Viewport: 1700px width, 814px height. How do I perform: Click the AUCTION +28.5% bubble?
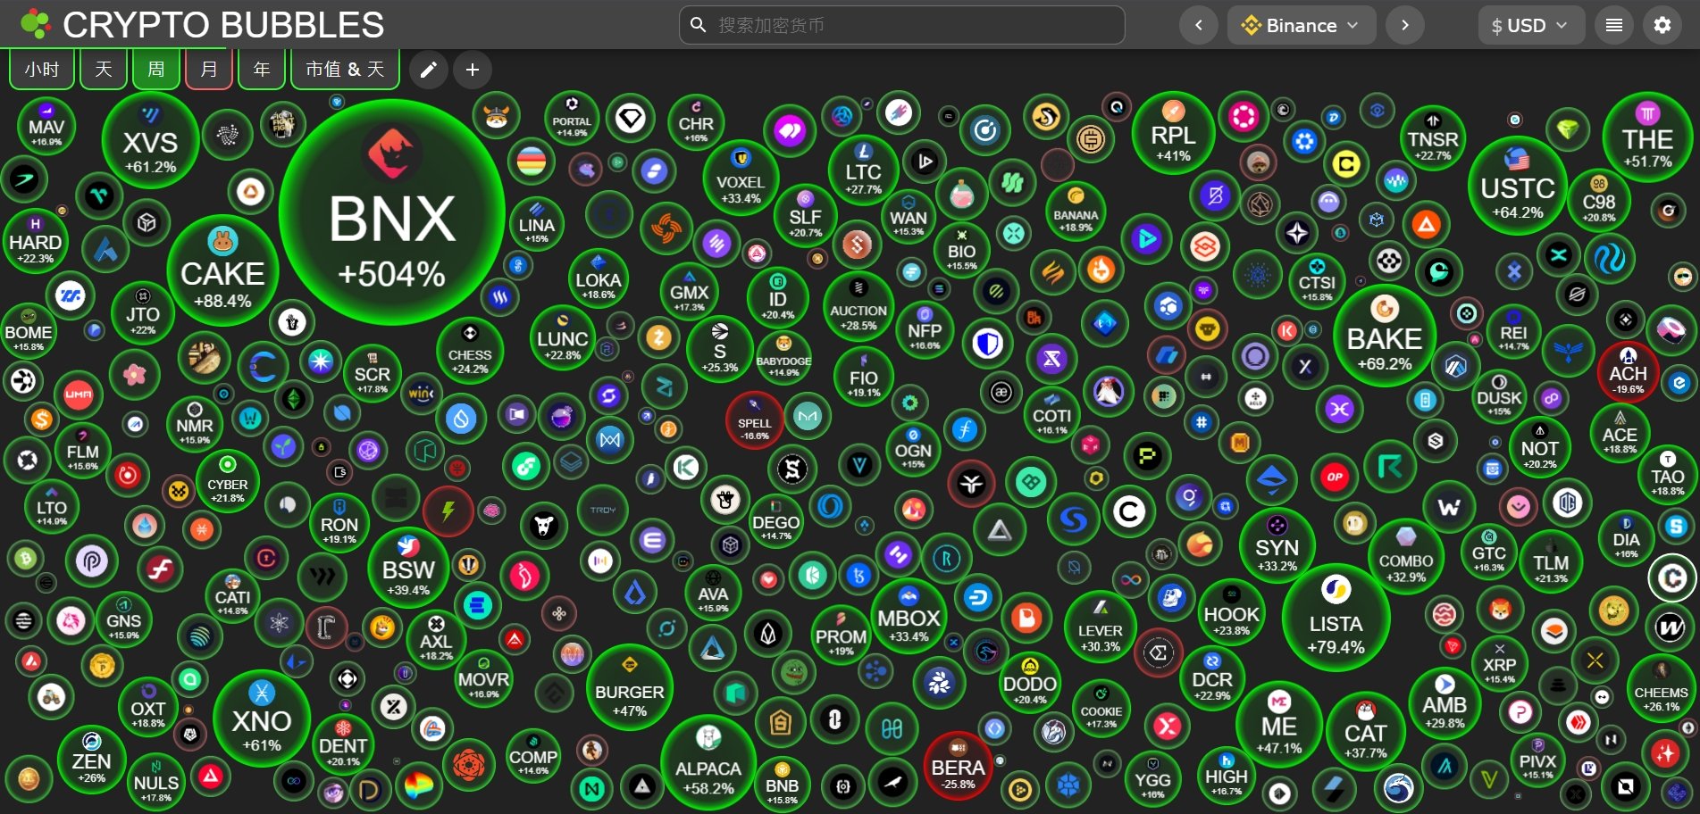pos(858,308)
